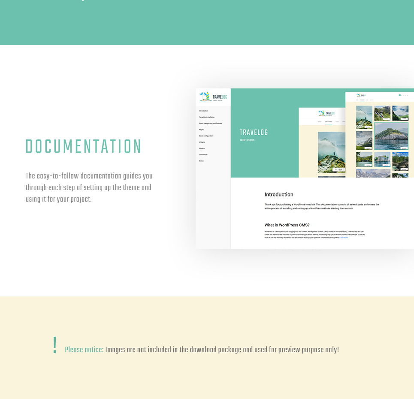The height and width of the screenshot is (399, 414).
Task: Click the Travelog logo in documentation sidebar
Action: pos(213,97)
